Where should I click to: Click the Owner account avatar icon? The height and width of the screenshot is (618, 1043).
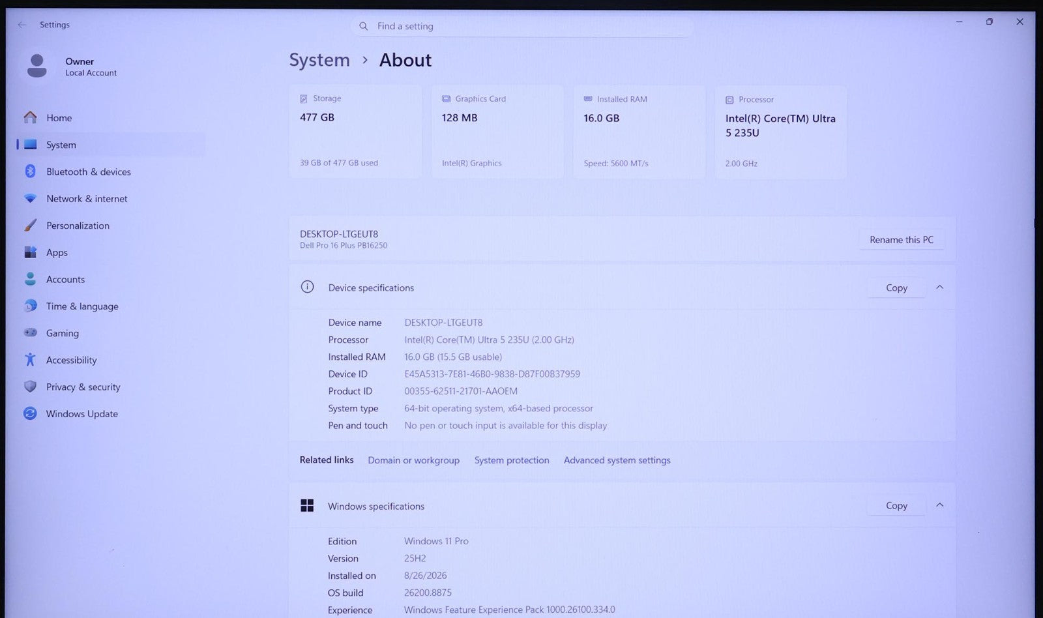coord(37,66)
